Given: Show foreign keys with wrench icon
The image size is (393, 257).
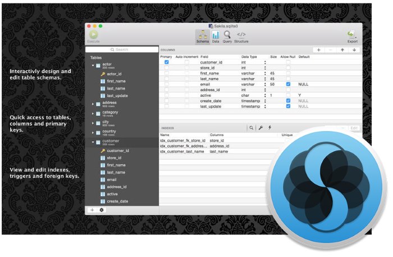Looking at the screenshot, I should pyautogui.click(x=261, y=128).
